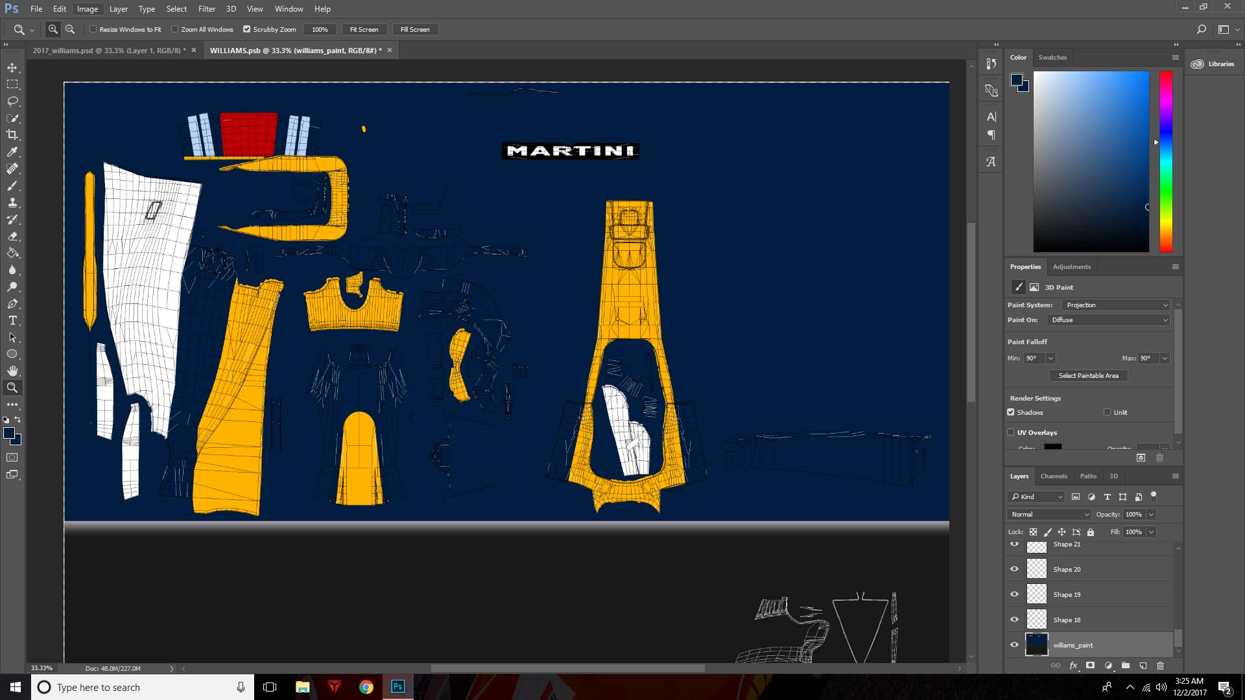Screen dimensions: 1245x700
Task: Select the Eyedropper tool
Action: pos(12,152)
